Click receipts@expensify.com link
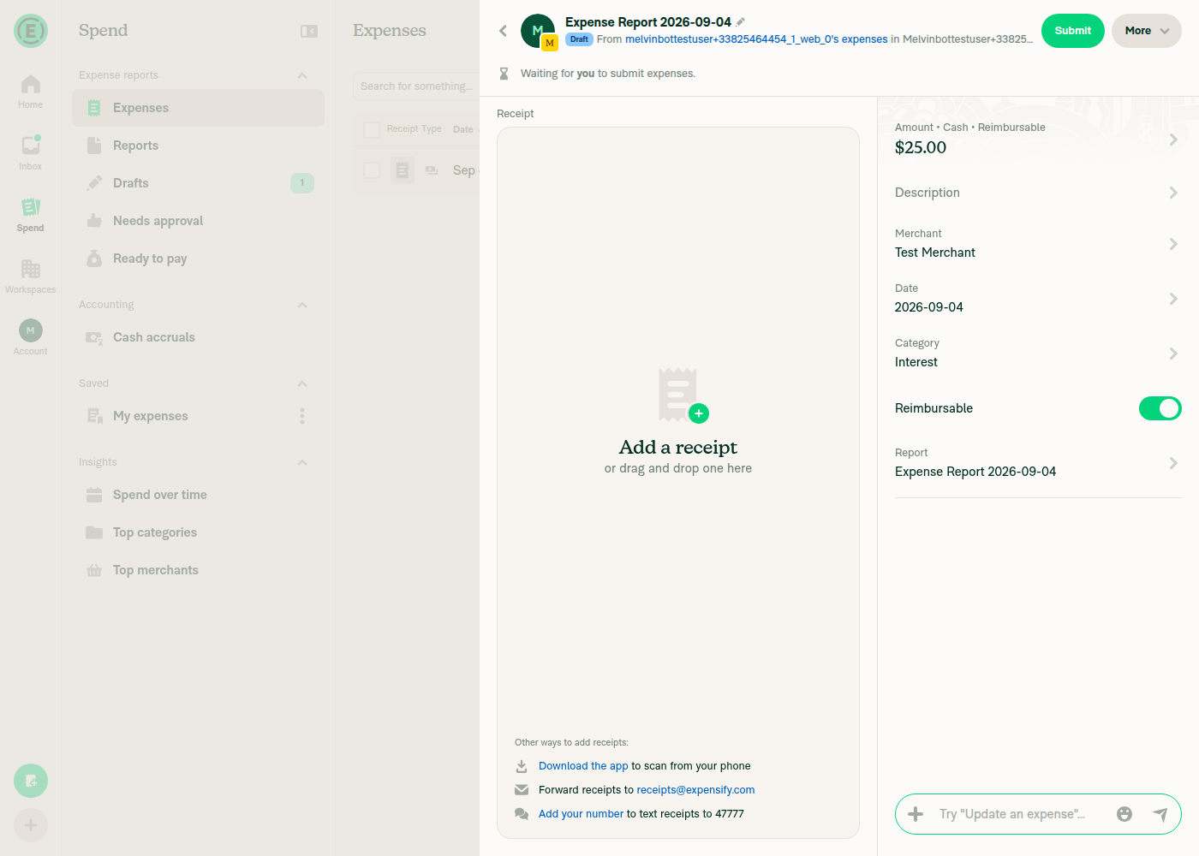This screenshot has width=1199, height=856. 695,790
